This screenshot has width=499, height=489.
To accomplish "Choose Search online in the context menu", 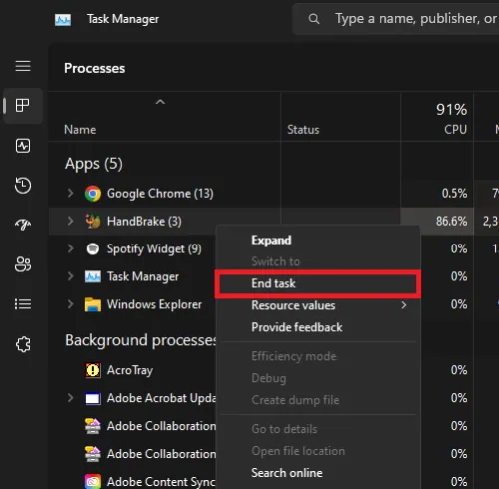I will 287,473.
